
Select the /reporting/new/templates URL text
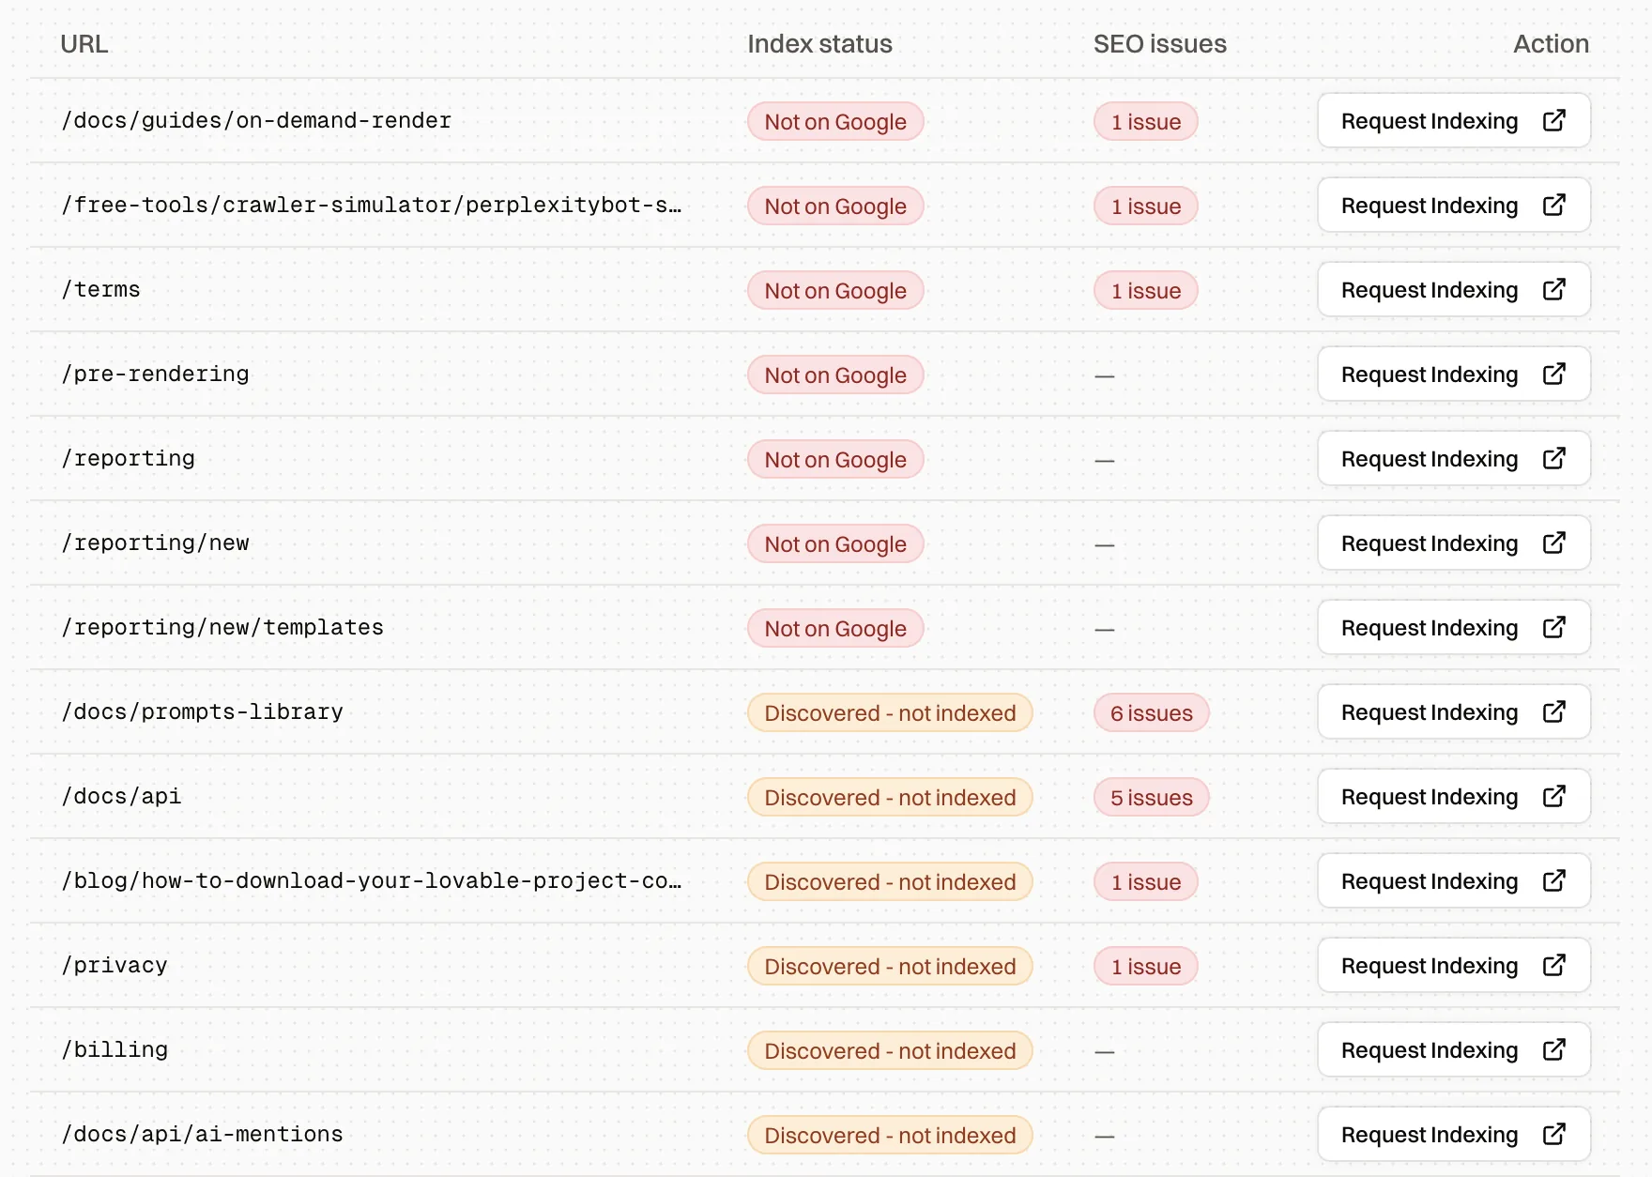[x=222, y=628]
